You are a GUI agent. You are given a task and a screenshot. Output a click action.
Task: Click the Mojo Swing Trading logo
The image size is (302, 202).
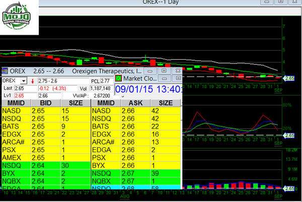pos(20,18)
